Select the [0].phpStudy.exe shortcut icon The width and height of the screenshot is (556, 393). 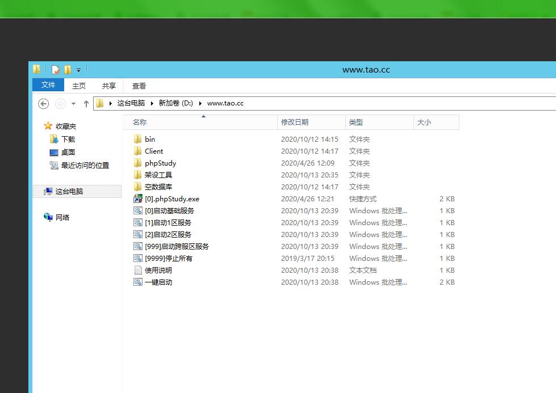pos(137,199)
